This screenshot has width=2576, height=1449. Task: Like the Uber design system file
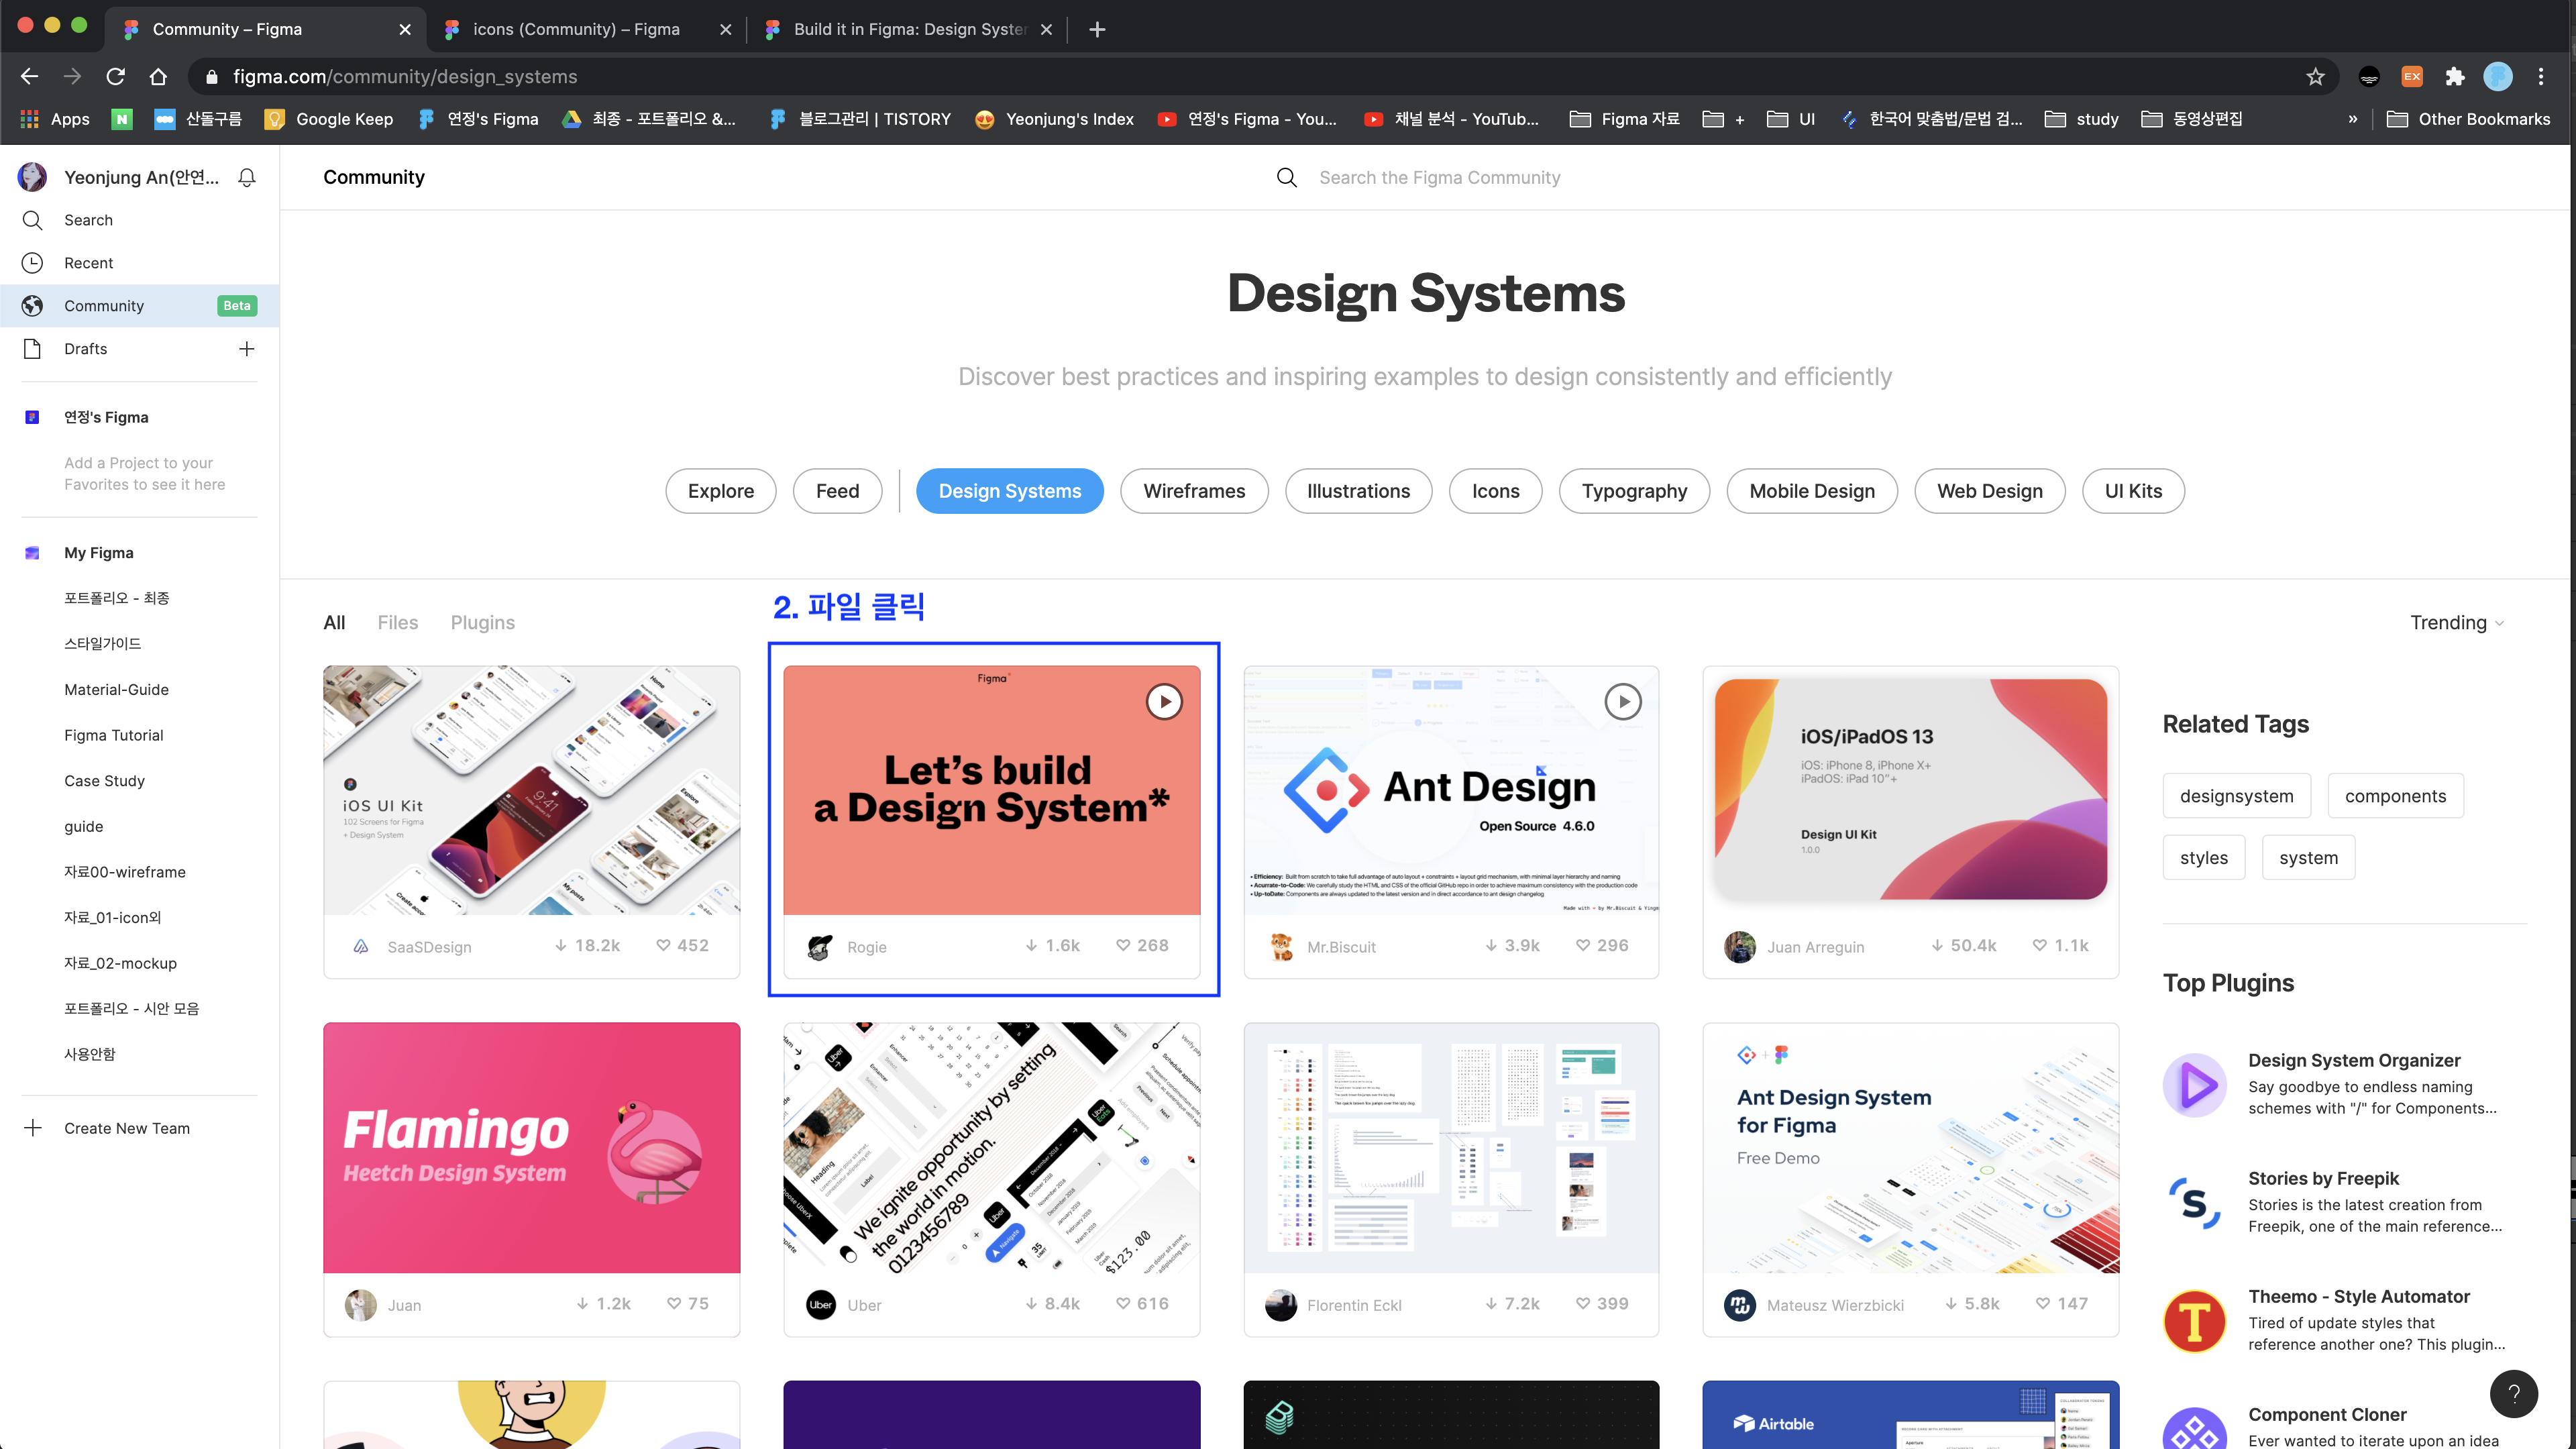coord(1123,1304)
